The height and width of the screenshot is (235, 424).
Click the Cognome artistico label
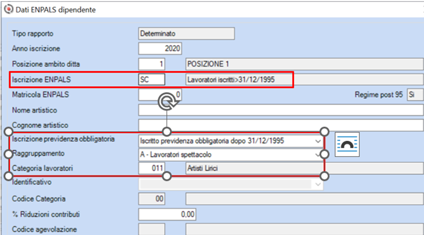[x=40, y=125]
